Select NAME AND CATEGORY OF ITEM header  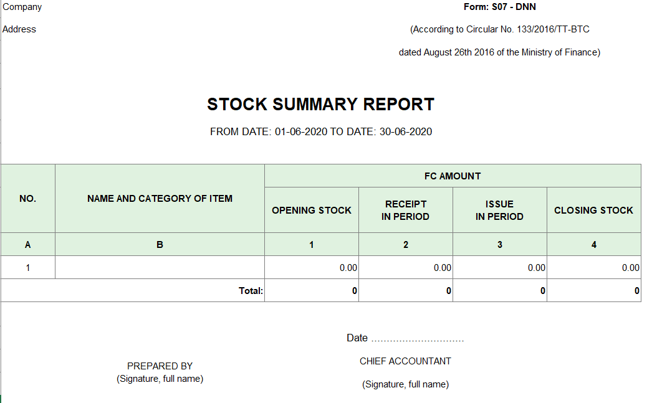[160, 199]
